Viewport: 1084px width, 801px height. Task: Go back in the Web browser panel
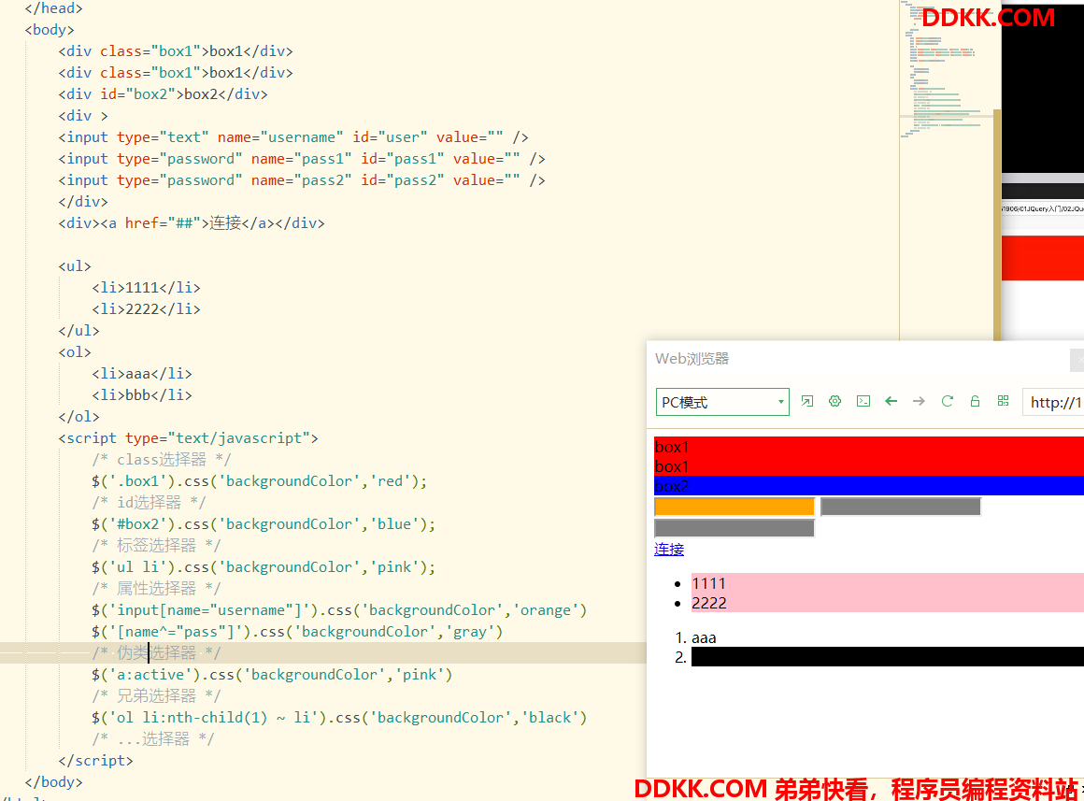coord(891,401)
